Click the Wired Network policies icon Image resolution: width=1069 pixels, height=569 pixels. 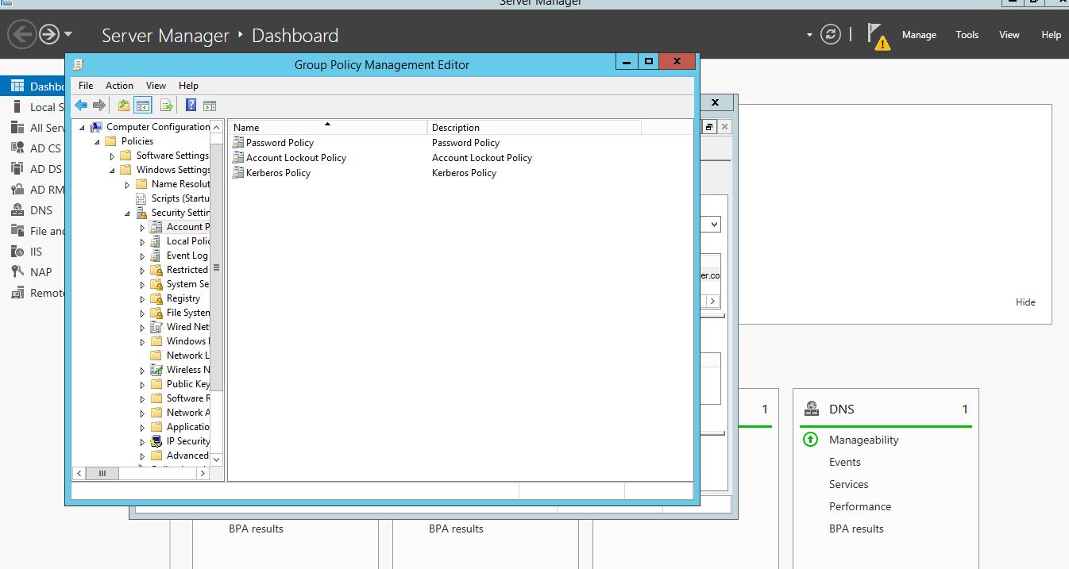(156, 327)
